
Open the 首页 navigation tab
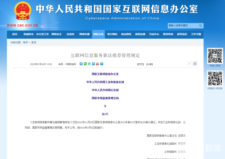[x=15, y=34]
